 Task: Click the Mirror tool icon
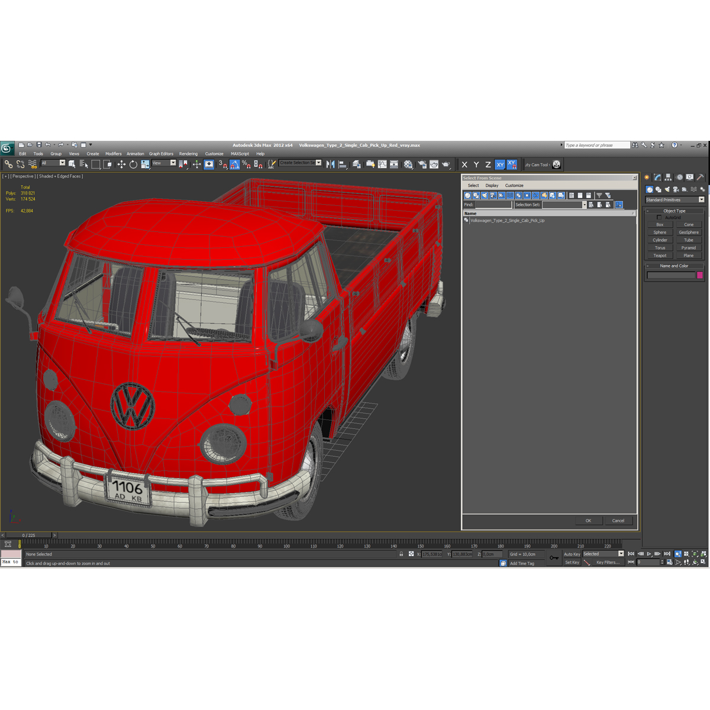click(x=330, y=164)
